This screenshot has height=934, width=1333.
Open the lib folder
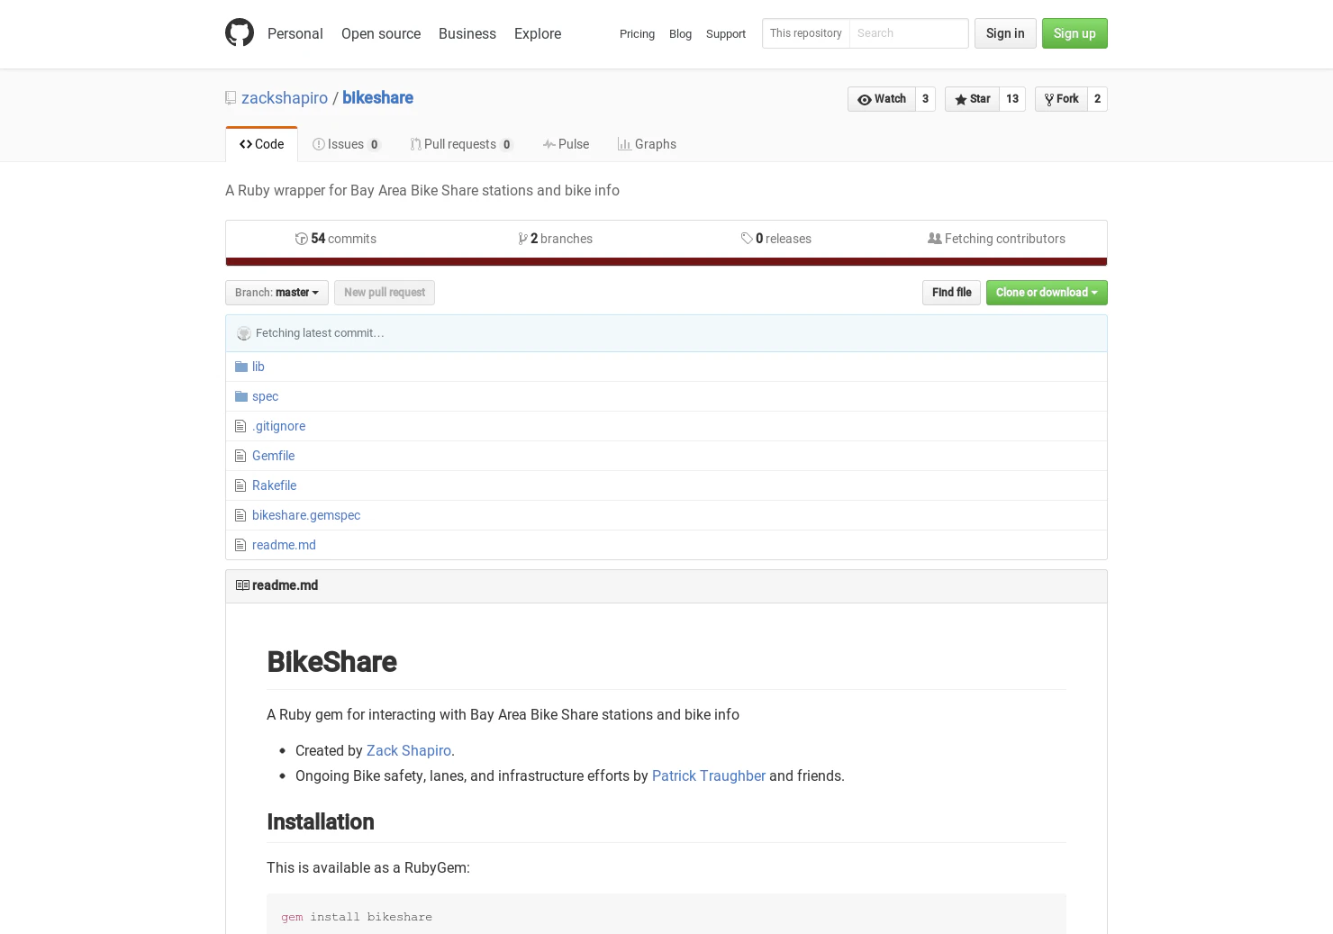(258, 367)
